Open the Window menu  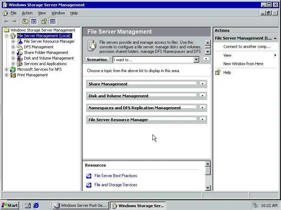pyautogui.click(x=58, y=13)
